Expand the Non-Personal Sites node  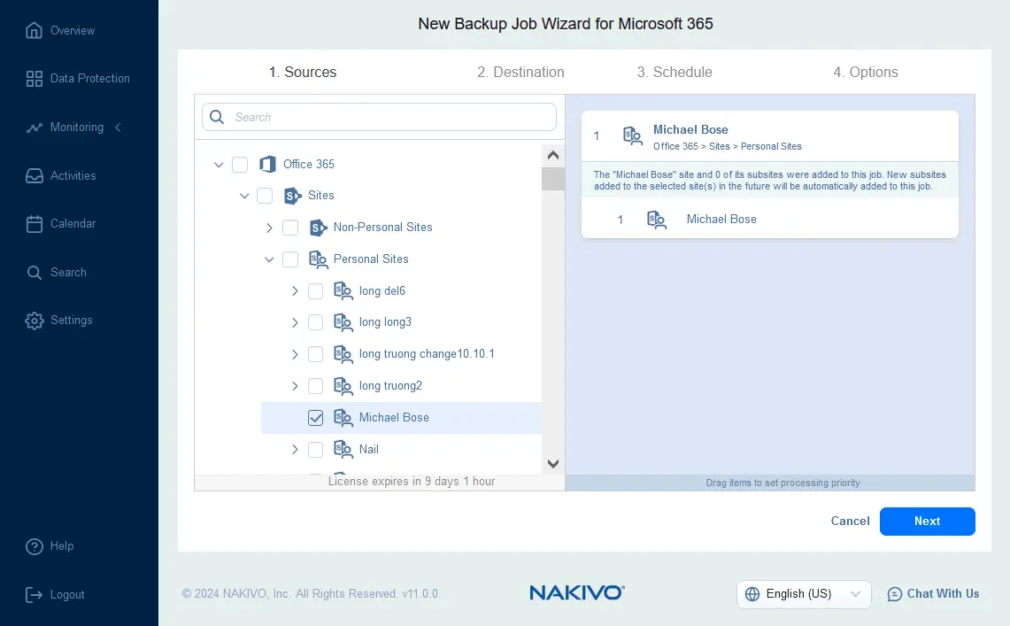[269, 228]
